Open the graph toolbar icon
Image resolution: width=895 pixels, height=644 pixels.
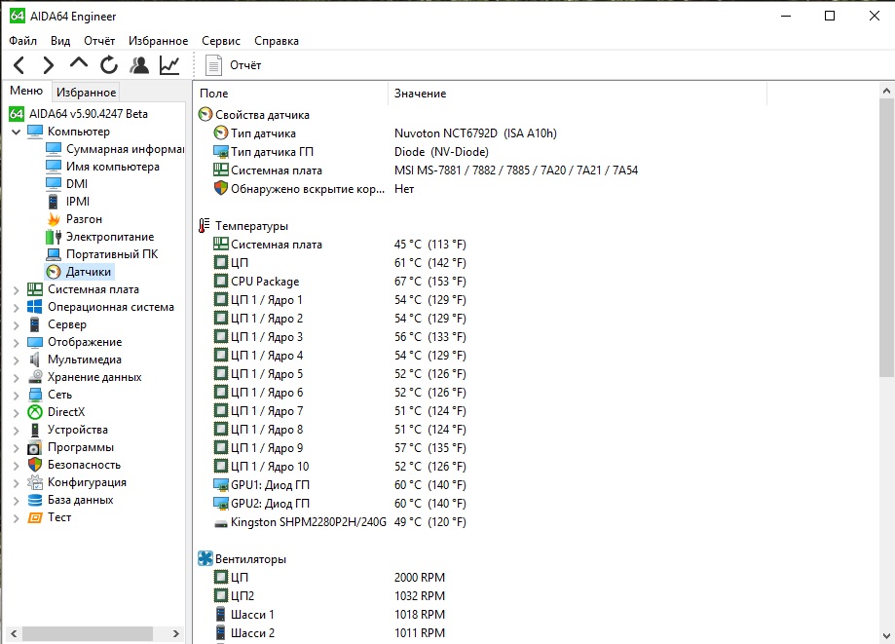coord(169,65)
